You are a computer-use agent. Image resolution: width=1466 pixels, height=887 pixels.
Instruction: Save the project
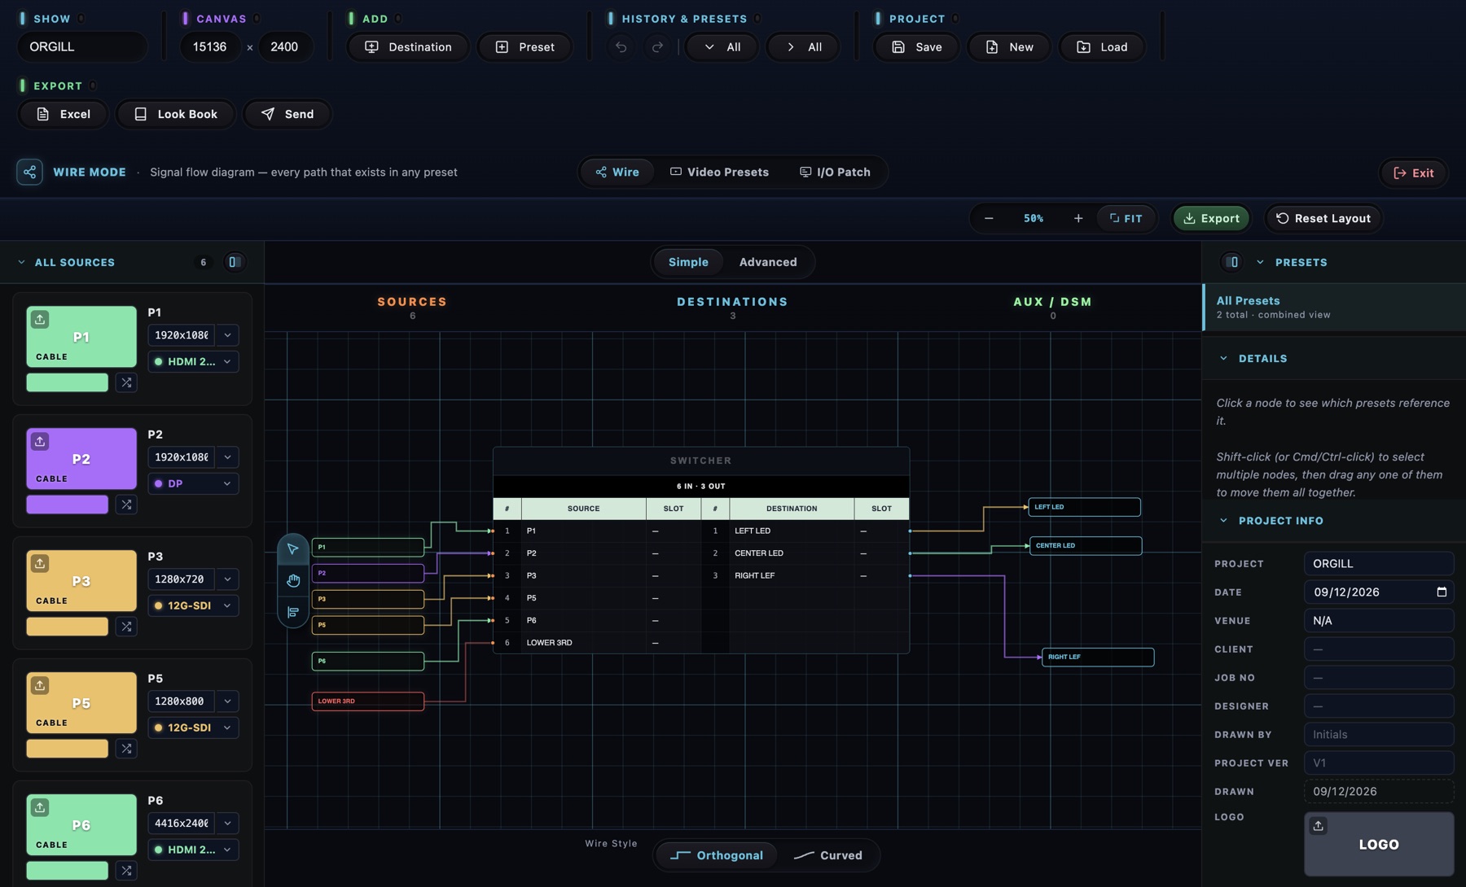click(x=916, y=47)
